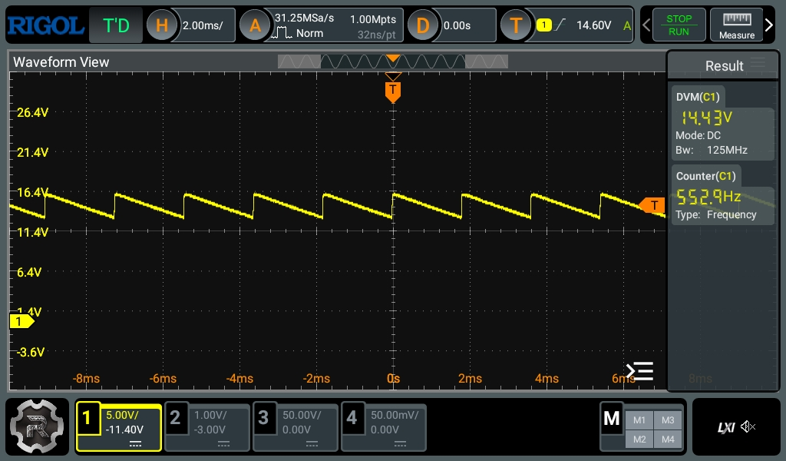Select math channel M1

coord(639,420)
